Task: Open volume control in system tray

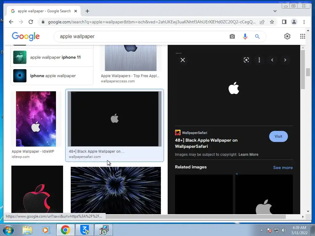Action: point(284,230)
